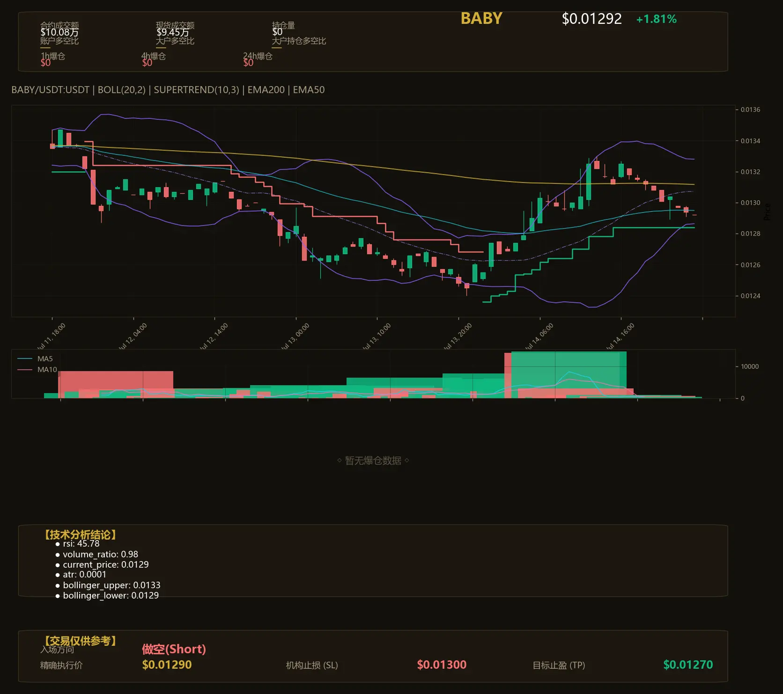Click the BABY ticker symbol heading

pyautogui.click(x=481, y=18)
